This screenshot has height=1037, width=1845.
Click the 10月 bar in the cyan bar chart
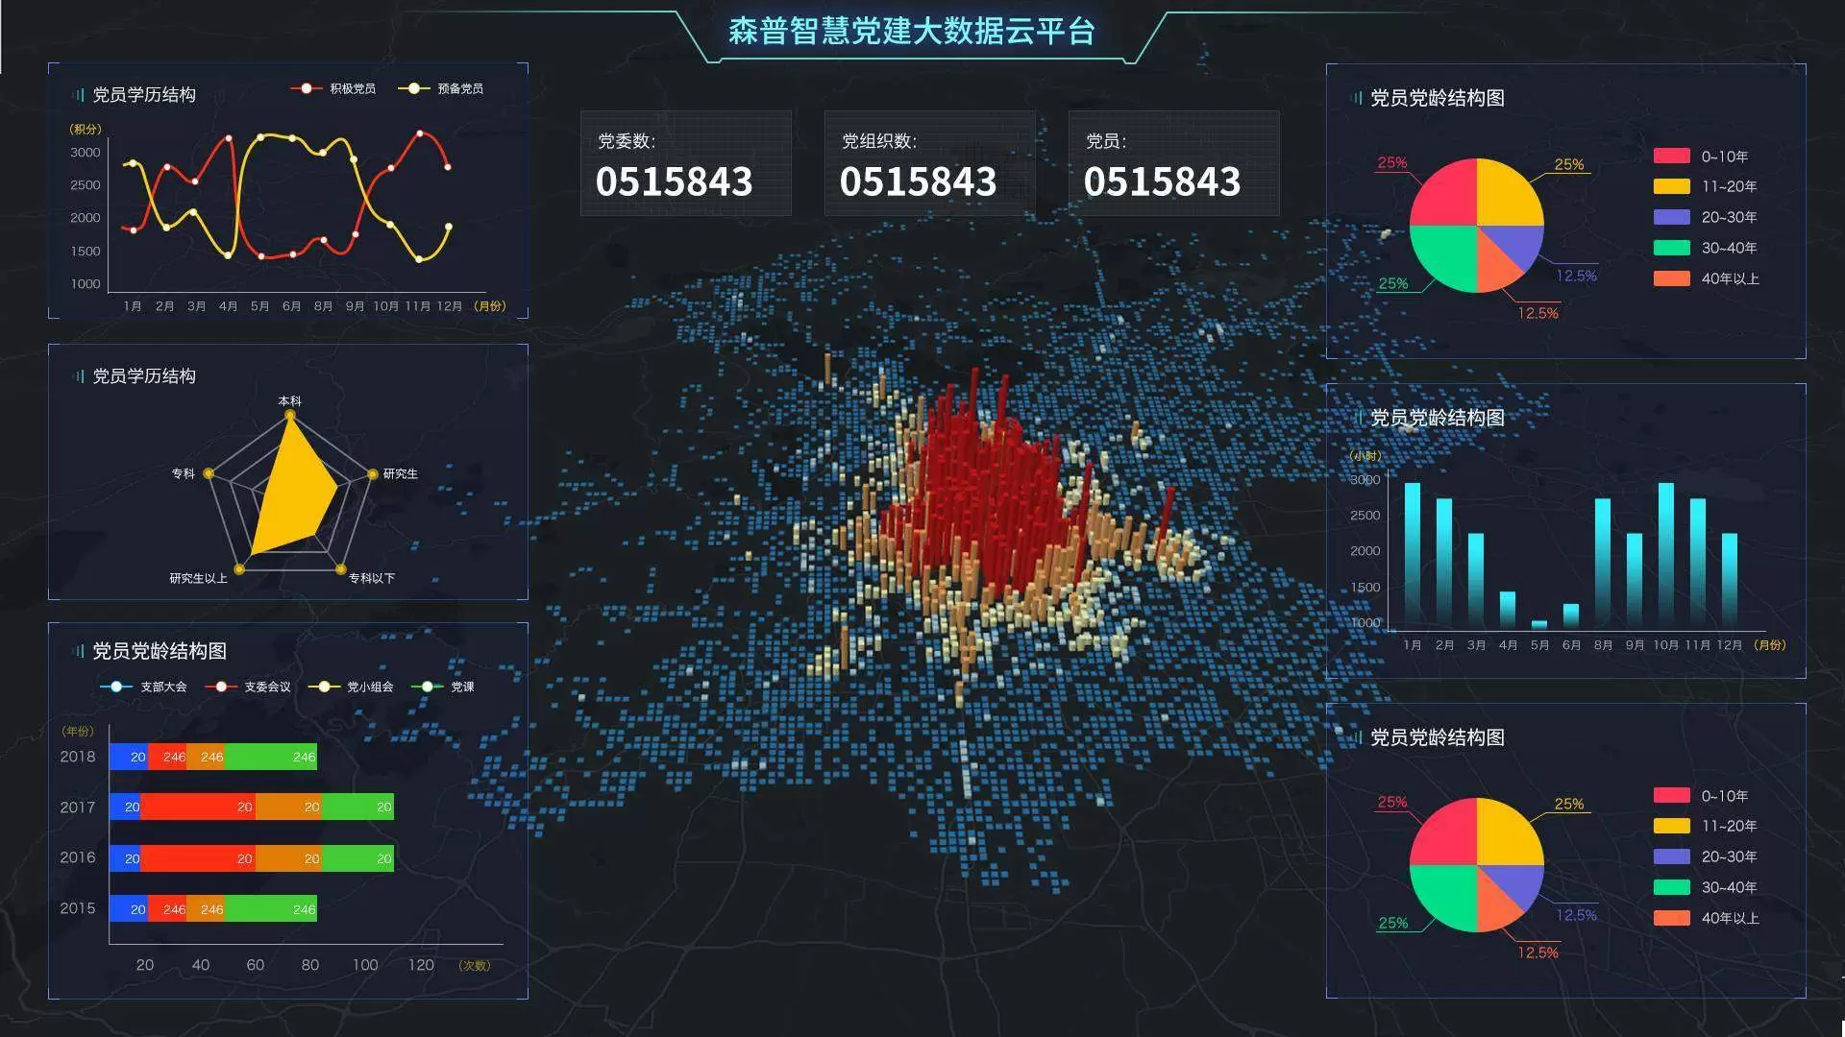(1665, 555)
